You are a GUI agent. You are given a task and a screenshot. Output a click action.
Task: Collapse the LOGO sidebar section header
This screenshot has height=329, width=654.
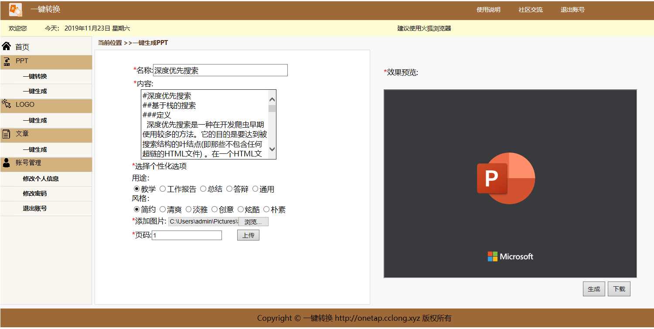point(46,105)
